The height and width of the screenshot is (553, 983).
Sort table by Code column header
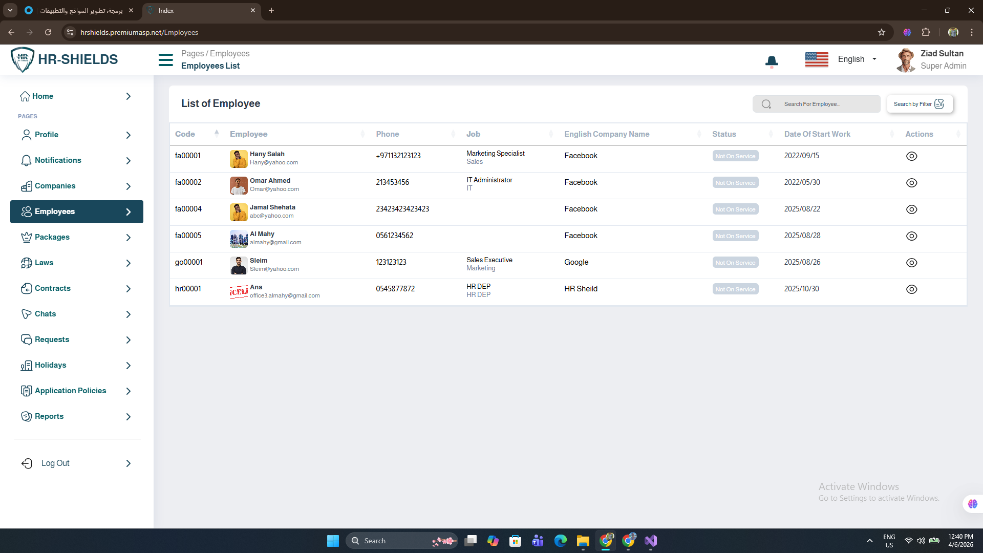click(x=185, y=134)
